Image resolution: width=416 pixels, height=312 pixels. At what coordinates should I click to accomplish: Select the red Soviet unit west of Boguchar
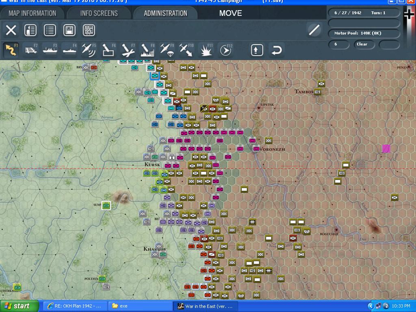(x=293, y=238)
